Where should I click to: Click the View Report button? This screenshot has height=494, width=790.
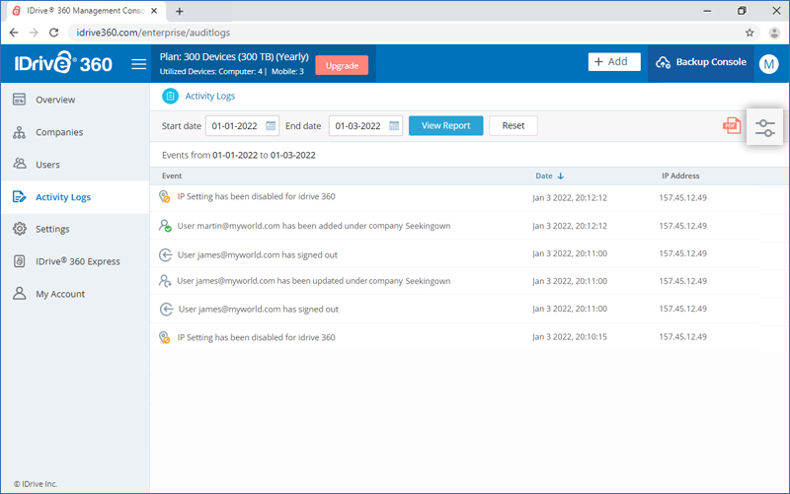[x=445, y=126]
